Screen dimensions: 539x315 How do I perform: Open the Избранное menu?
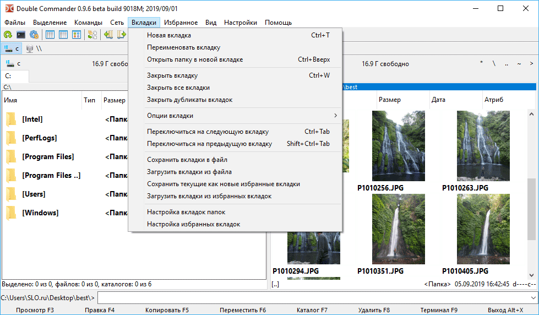pyautogui.click(x=180, y=23)
